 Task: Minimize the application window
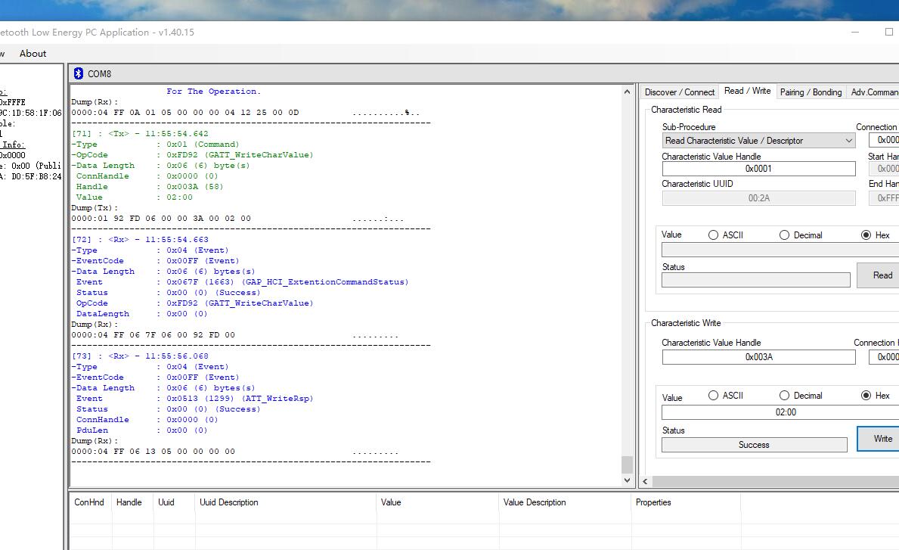click(855, 33)
